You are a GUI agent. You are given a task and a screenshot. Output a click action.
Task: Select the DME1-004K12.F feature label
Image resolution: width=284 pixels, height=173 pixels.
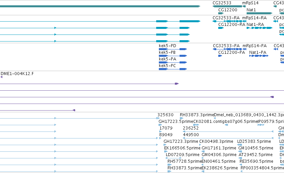[17, 74]
